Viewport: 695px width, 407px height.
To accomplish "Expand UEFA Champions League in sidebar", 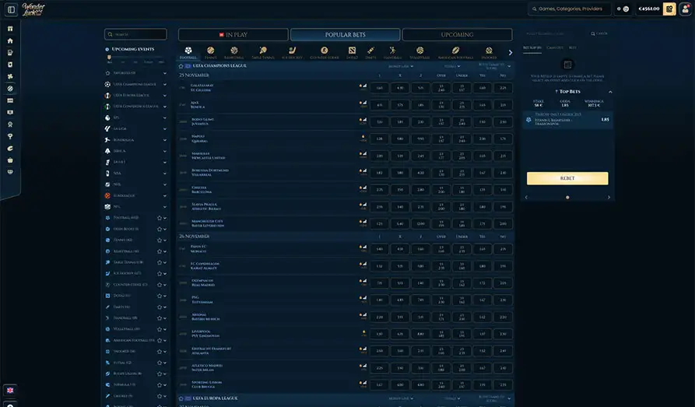I will (x=165, y=84).
